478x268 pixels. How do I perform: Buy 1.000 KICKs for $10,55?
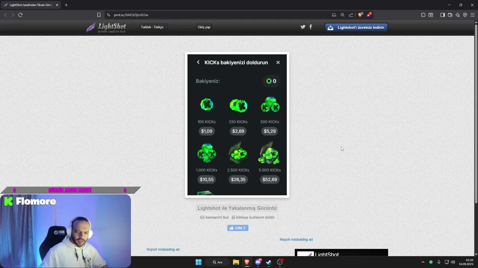coord(207,179)
